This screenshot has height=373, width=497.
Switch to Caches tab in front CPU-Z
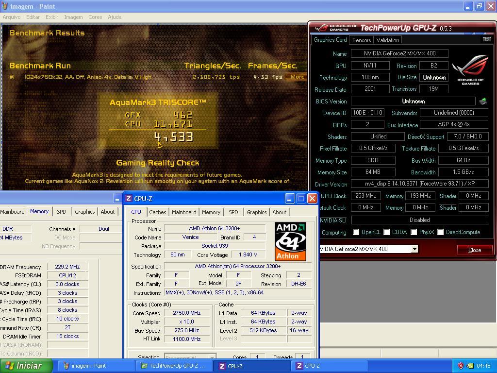coord(158,212)
